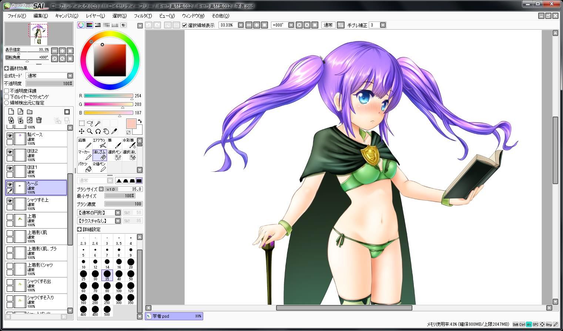The height and width of the screenshot is (331, 563).
Task: Open the zoom percentage 33.33% dropdown
Action: pos(241,25)
